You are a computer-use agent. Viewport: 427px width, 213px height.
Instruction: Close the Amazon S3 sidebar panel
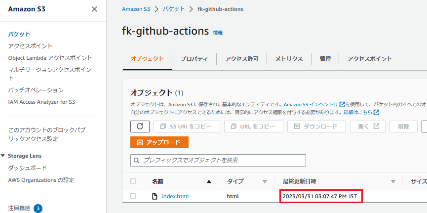click(94, 9)
